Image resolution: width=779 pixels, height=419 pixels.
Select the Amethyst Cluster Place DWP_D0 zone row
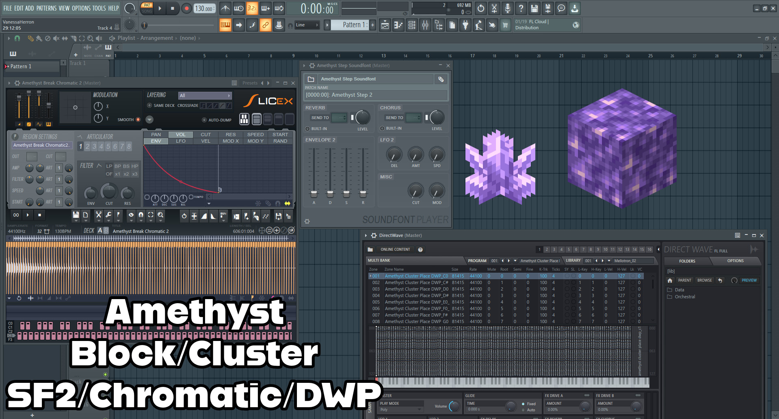click(506, 289)
